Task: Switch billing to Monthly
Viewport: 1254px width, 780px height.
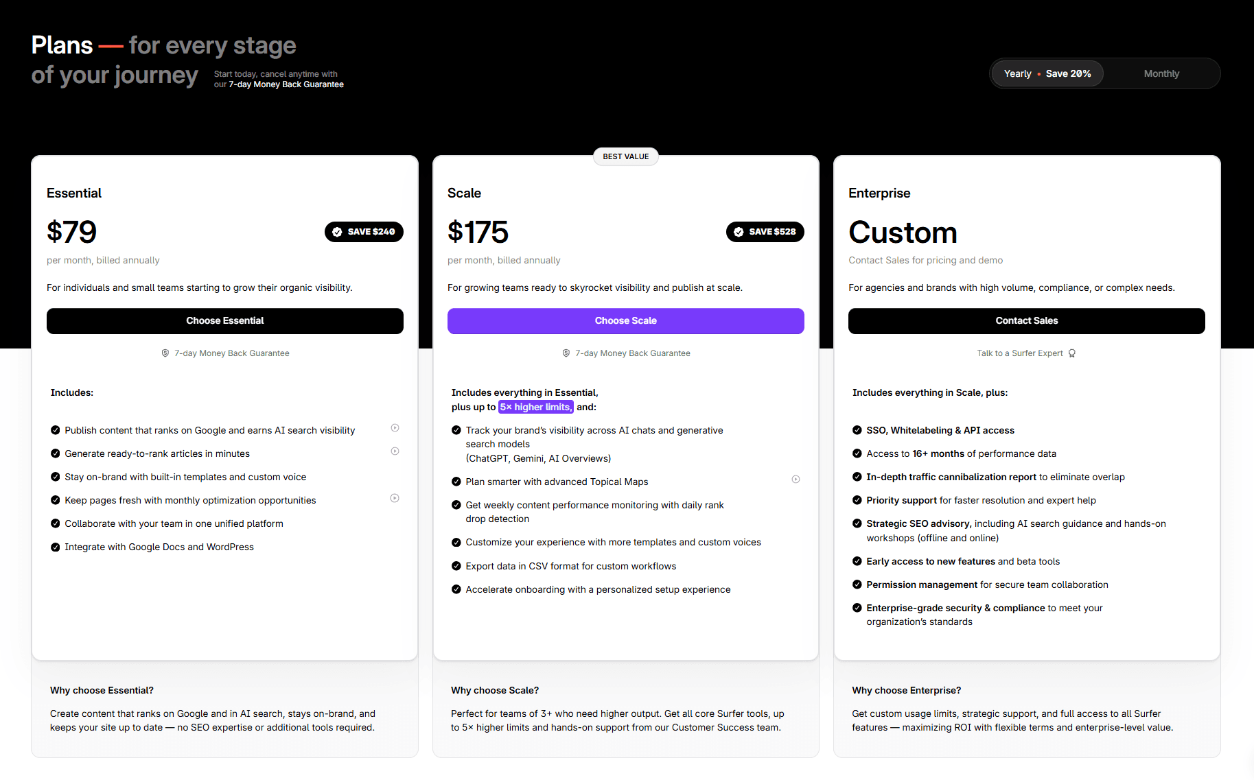Action: click(1161, 73)
